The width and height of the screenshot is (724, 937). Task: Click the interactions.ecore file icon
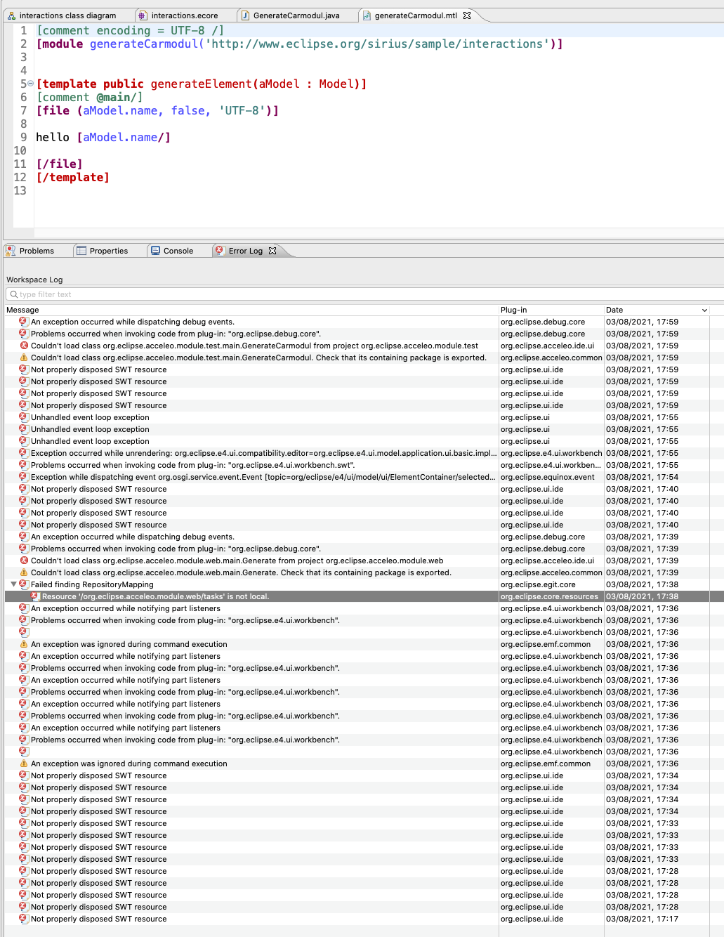click(143, 15)
